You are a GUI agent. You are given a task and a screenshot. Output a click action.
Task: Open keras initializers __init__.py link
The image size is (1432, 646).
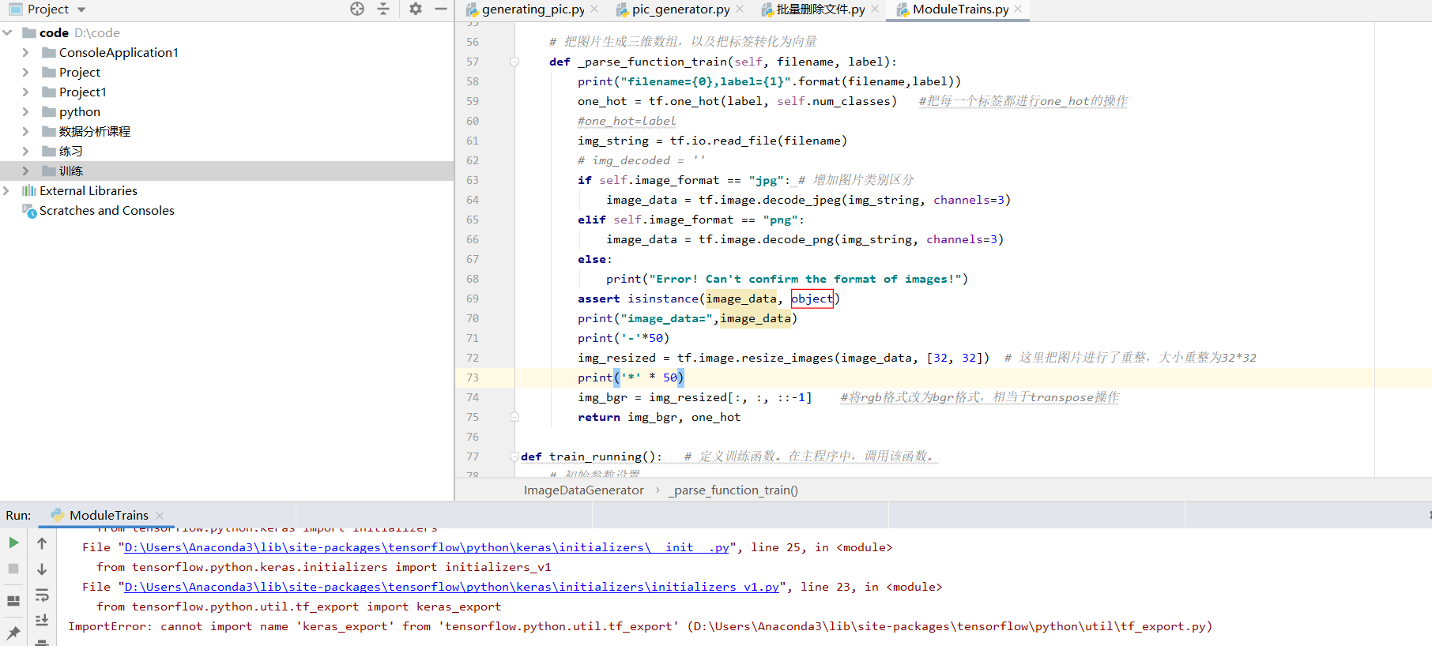[427, 547]
